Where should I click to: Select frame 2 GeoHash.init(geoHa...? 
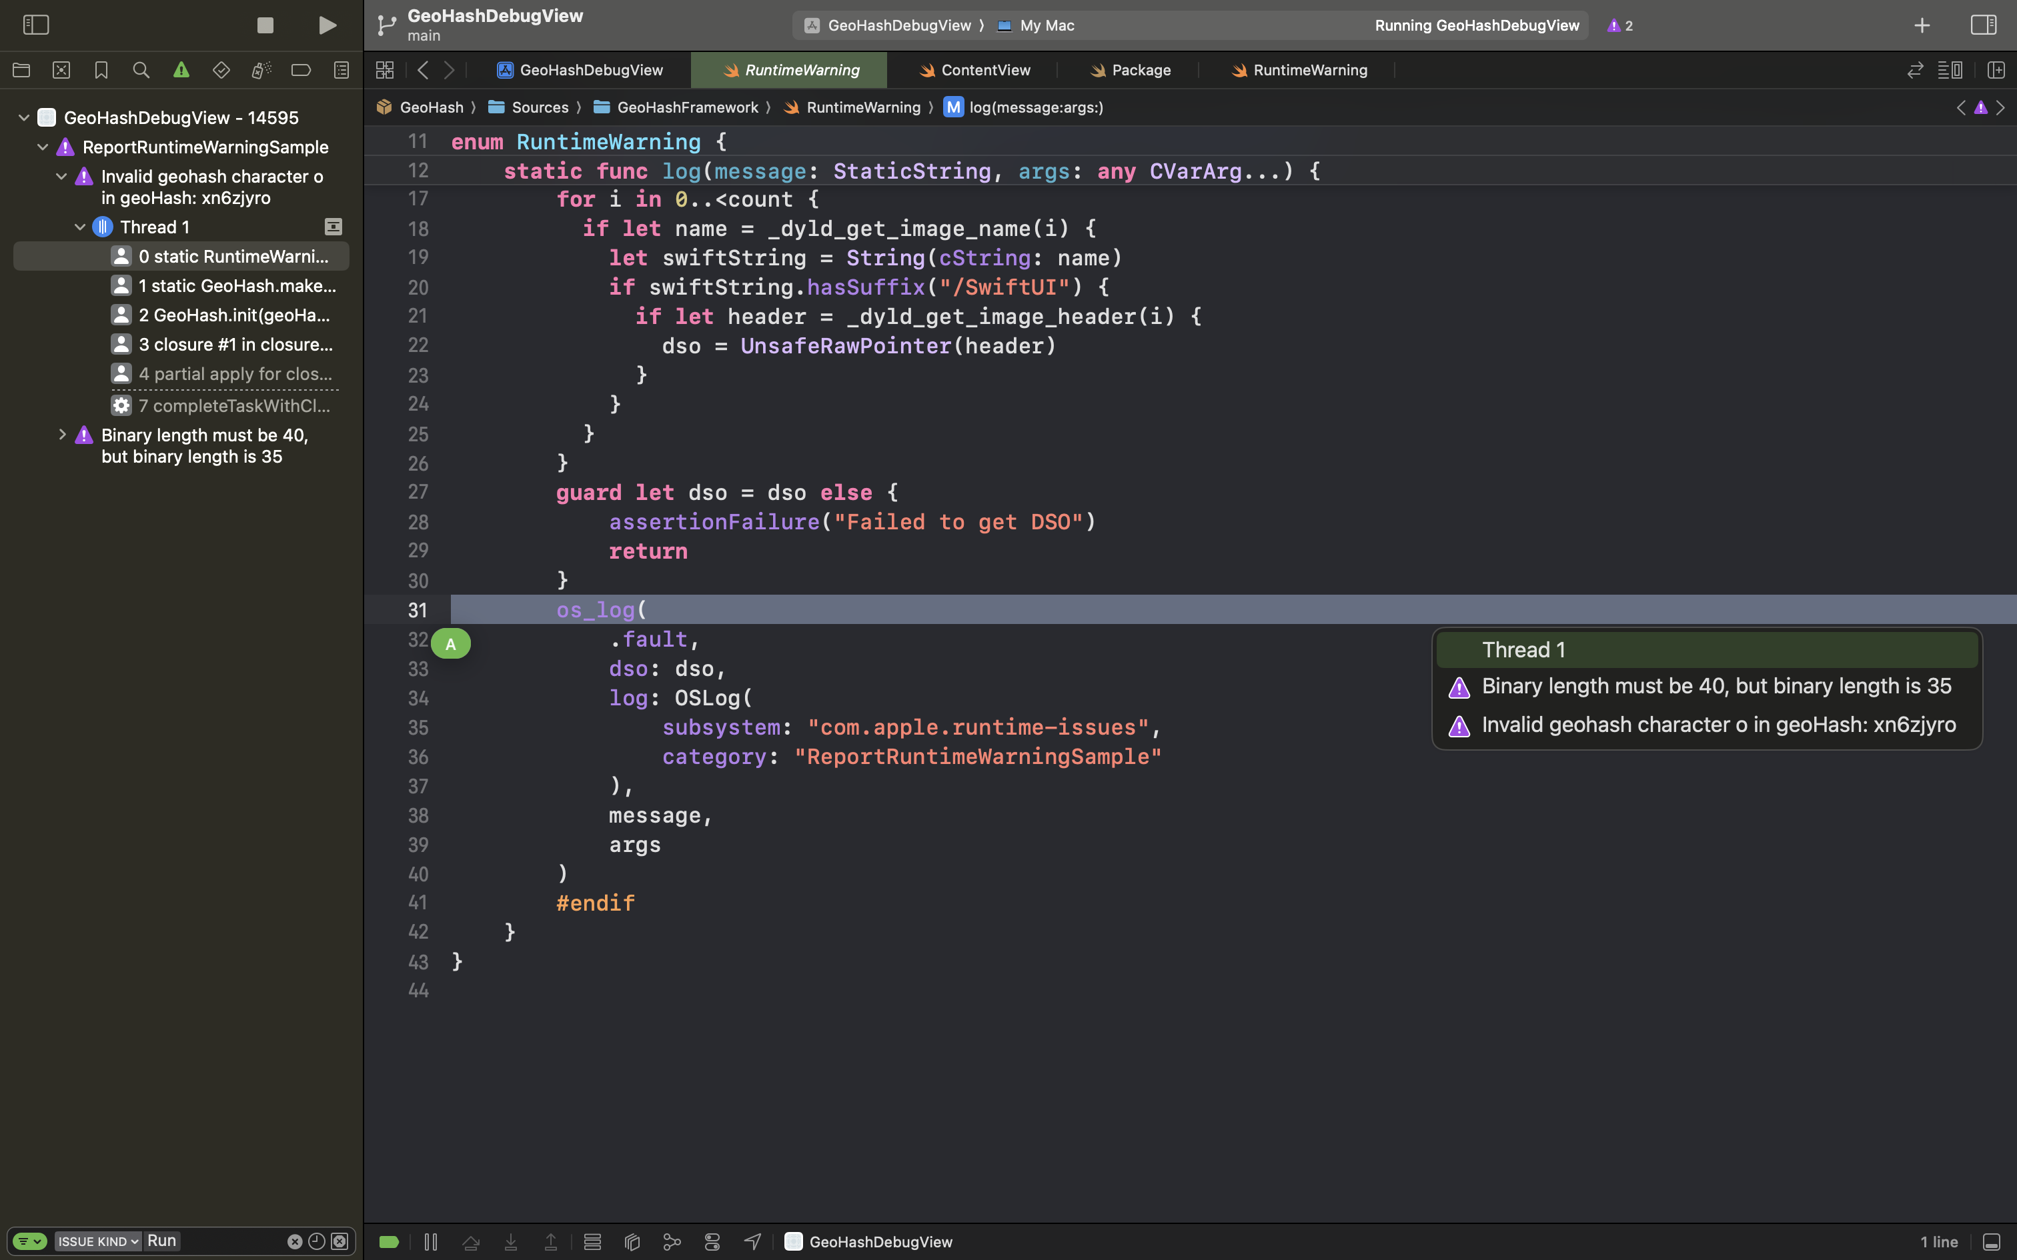tap(181, 315)
